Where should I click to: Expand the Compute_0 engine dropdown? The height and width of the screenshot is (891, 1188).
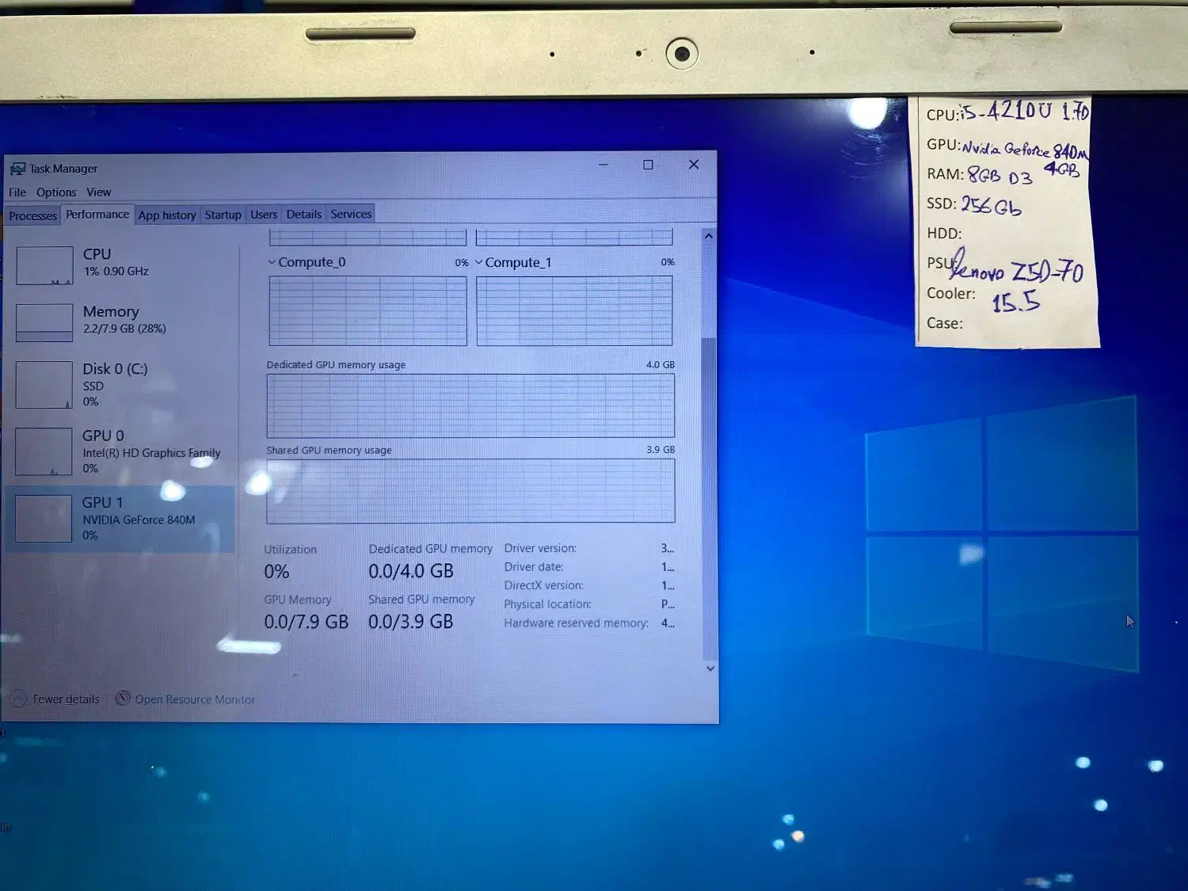coord(272,262)
